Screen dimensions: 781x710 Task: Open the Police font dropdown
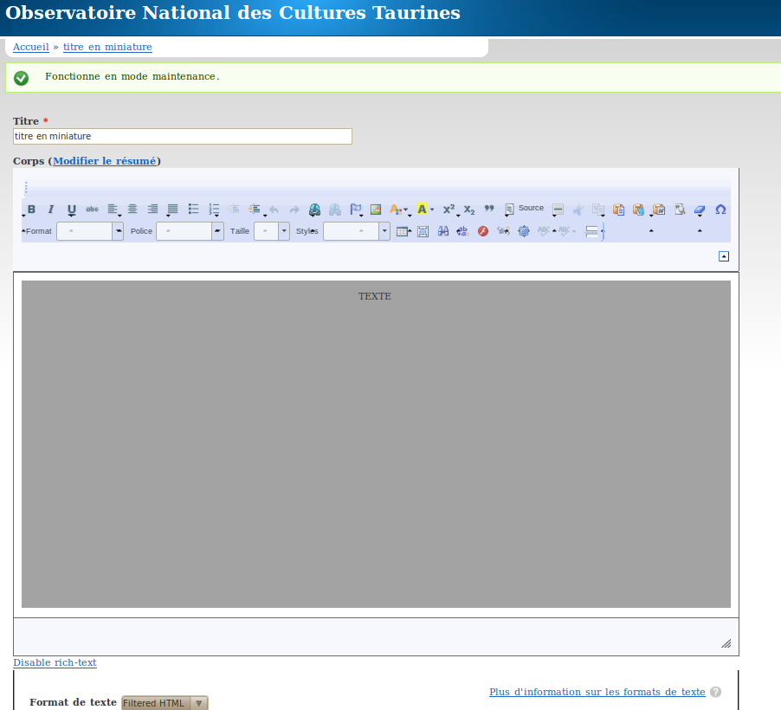190,231
